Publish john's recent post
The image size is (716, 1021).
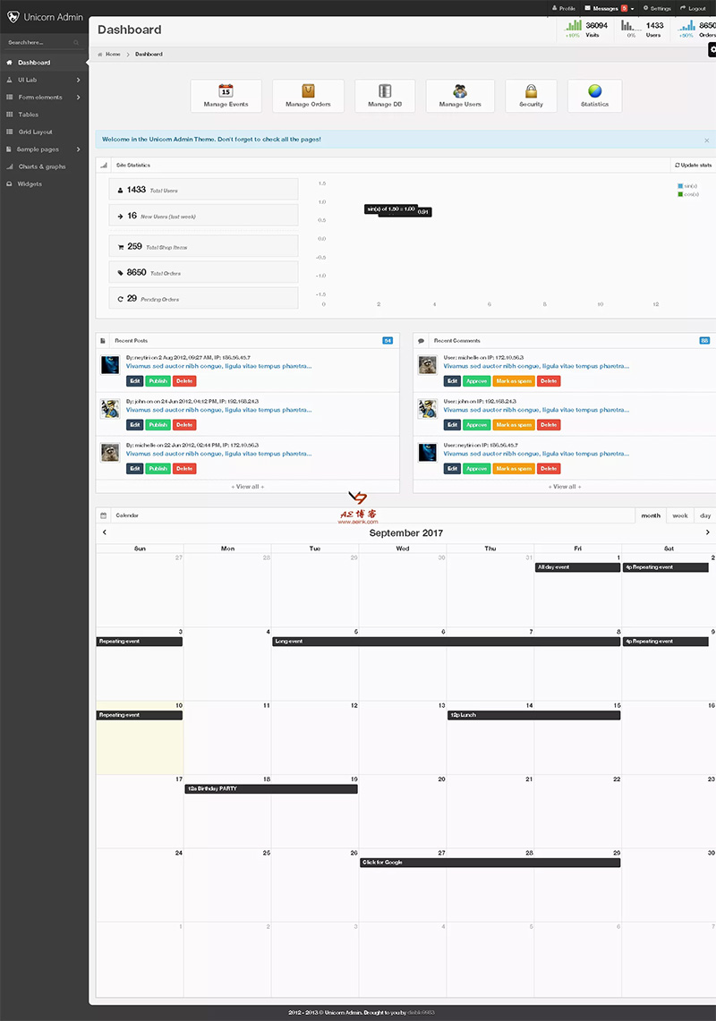point(158,424)
